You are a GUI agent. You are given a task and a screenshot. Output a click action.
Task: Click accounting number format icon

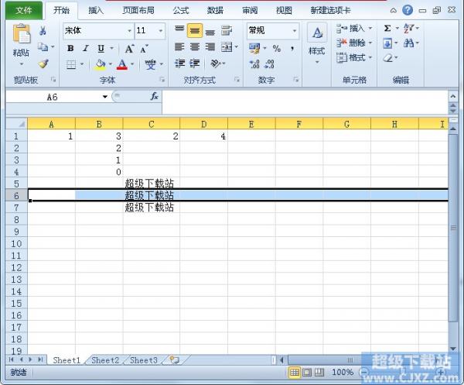(x=254, y=48)
